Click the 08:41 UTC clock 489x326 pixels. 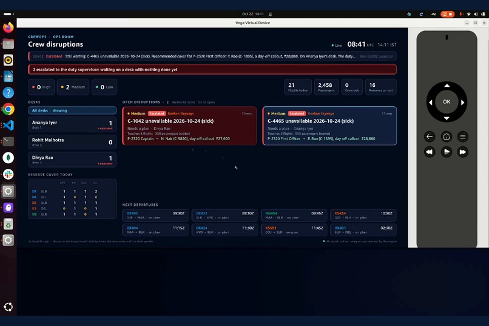[360, 44]
